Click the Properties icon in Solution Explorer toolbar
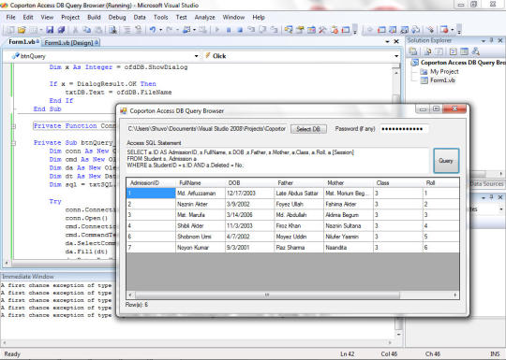Screen dimensions: 506x360 click(413, 51)
